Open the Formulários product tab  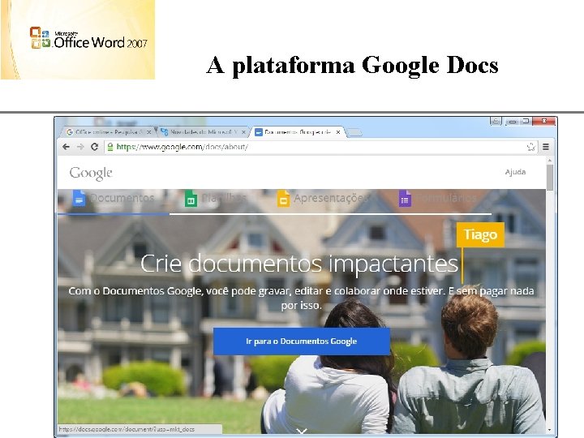point(438,198)
